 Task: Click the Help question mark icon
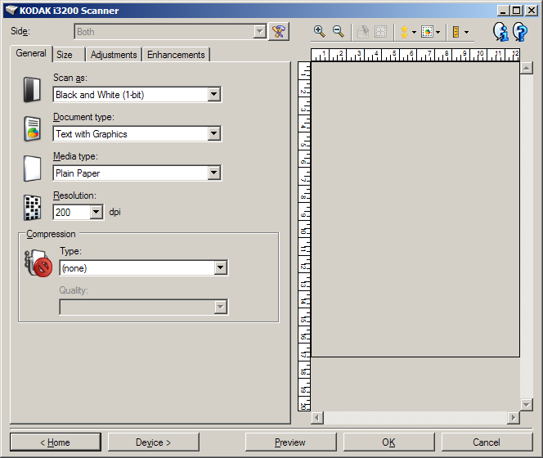[x=520, y=32]
